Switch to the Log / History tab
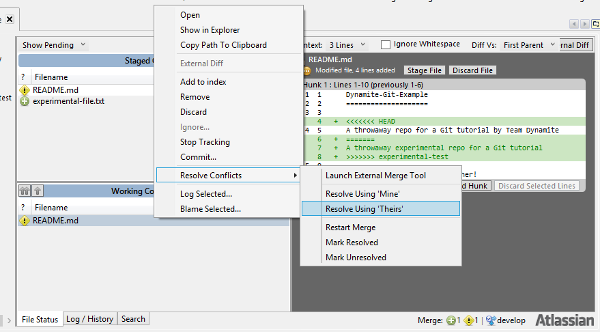600x332 pixels. (90, 319)
